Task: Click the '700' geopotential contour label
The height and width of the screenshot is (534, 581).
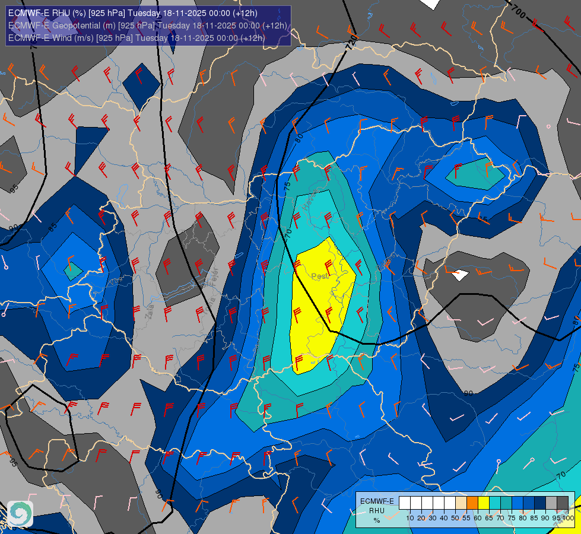Action: point(518,12)
